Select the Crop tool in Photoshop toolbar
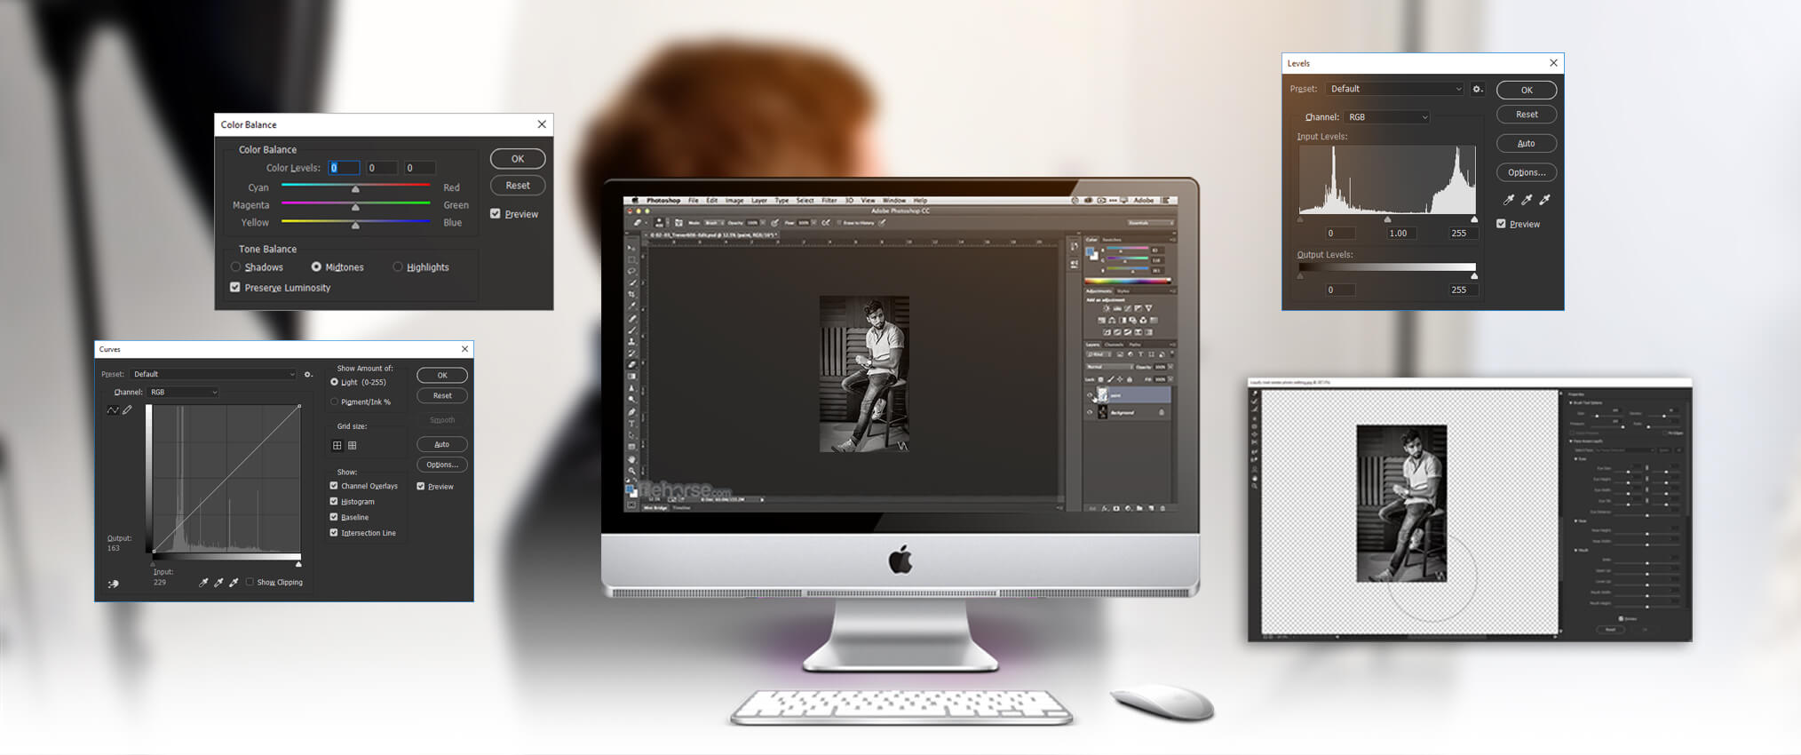The width and height of the screenshot is (1801, 755). (631, 294)
